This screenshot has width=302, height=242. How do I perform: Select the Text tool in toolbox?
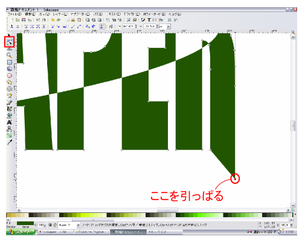pyautogui.click(x=9, y=122)
